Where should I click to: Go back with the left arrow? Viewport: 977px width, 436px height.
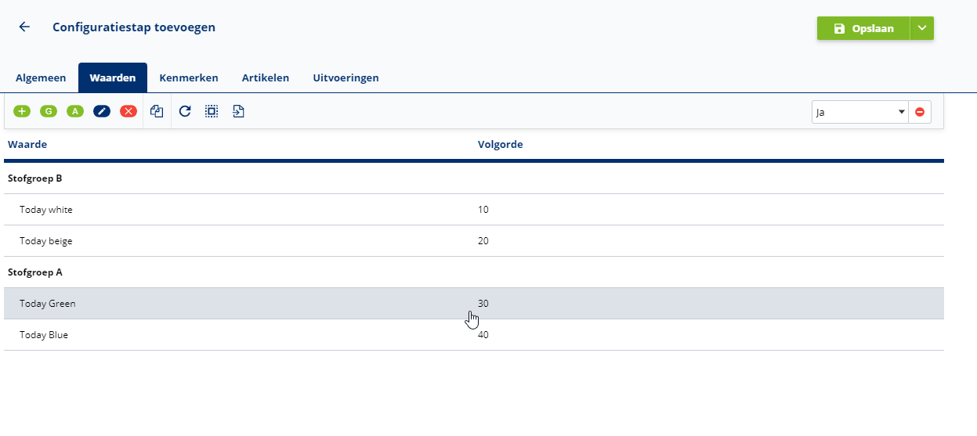24,27
